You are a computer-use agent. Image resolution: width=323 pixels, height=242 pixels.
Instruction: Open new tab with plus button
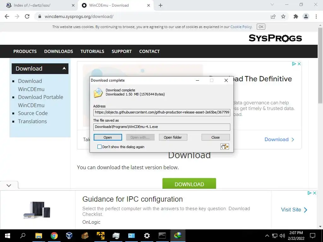161,5
